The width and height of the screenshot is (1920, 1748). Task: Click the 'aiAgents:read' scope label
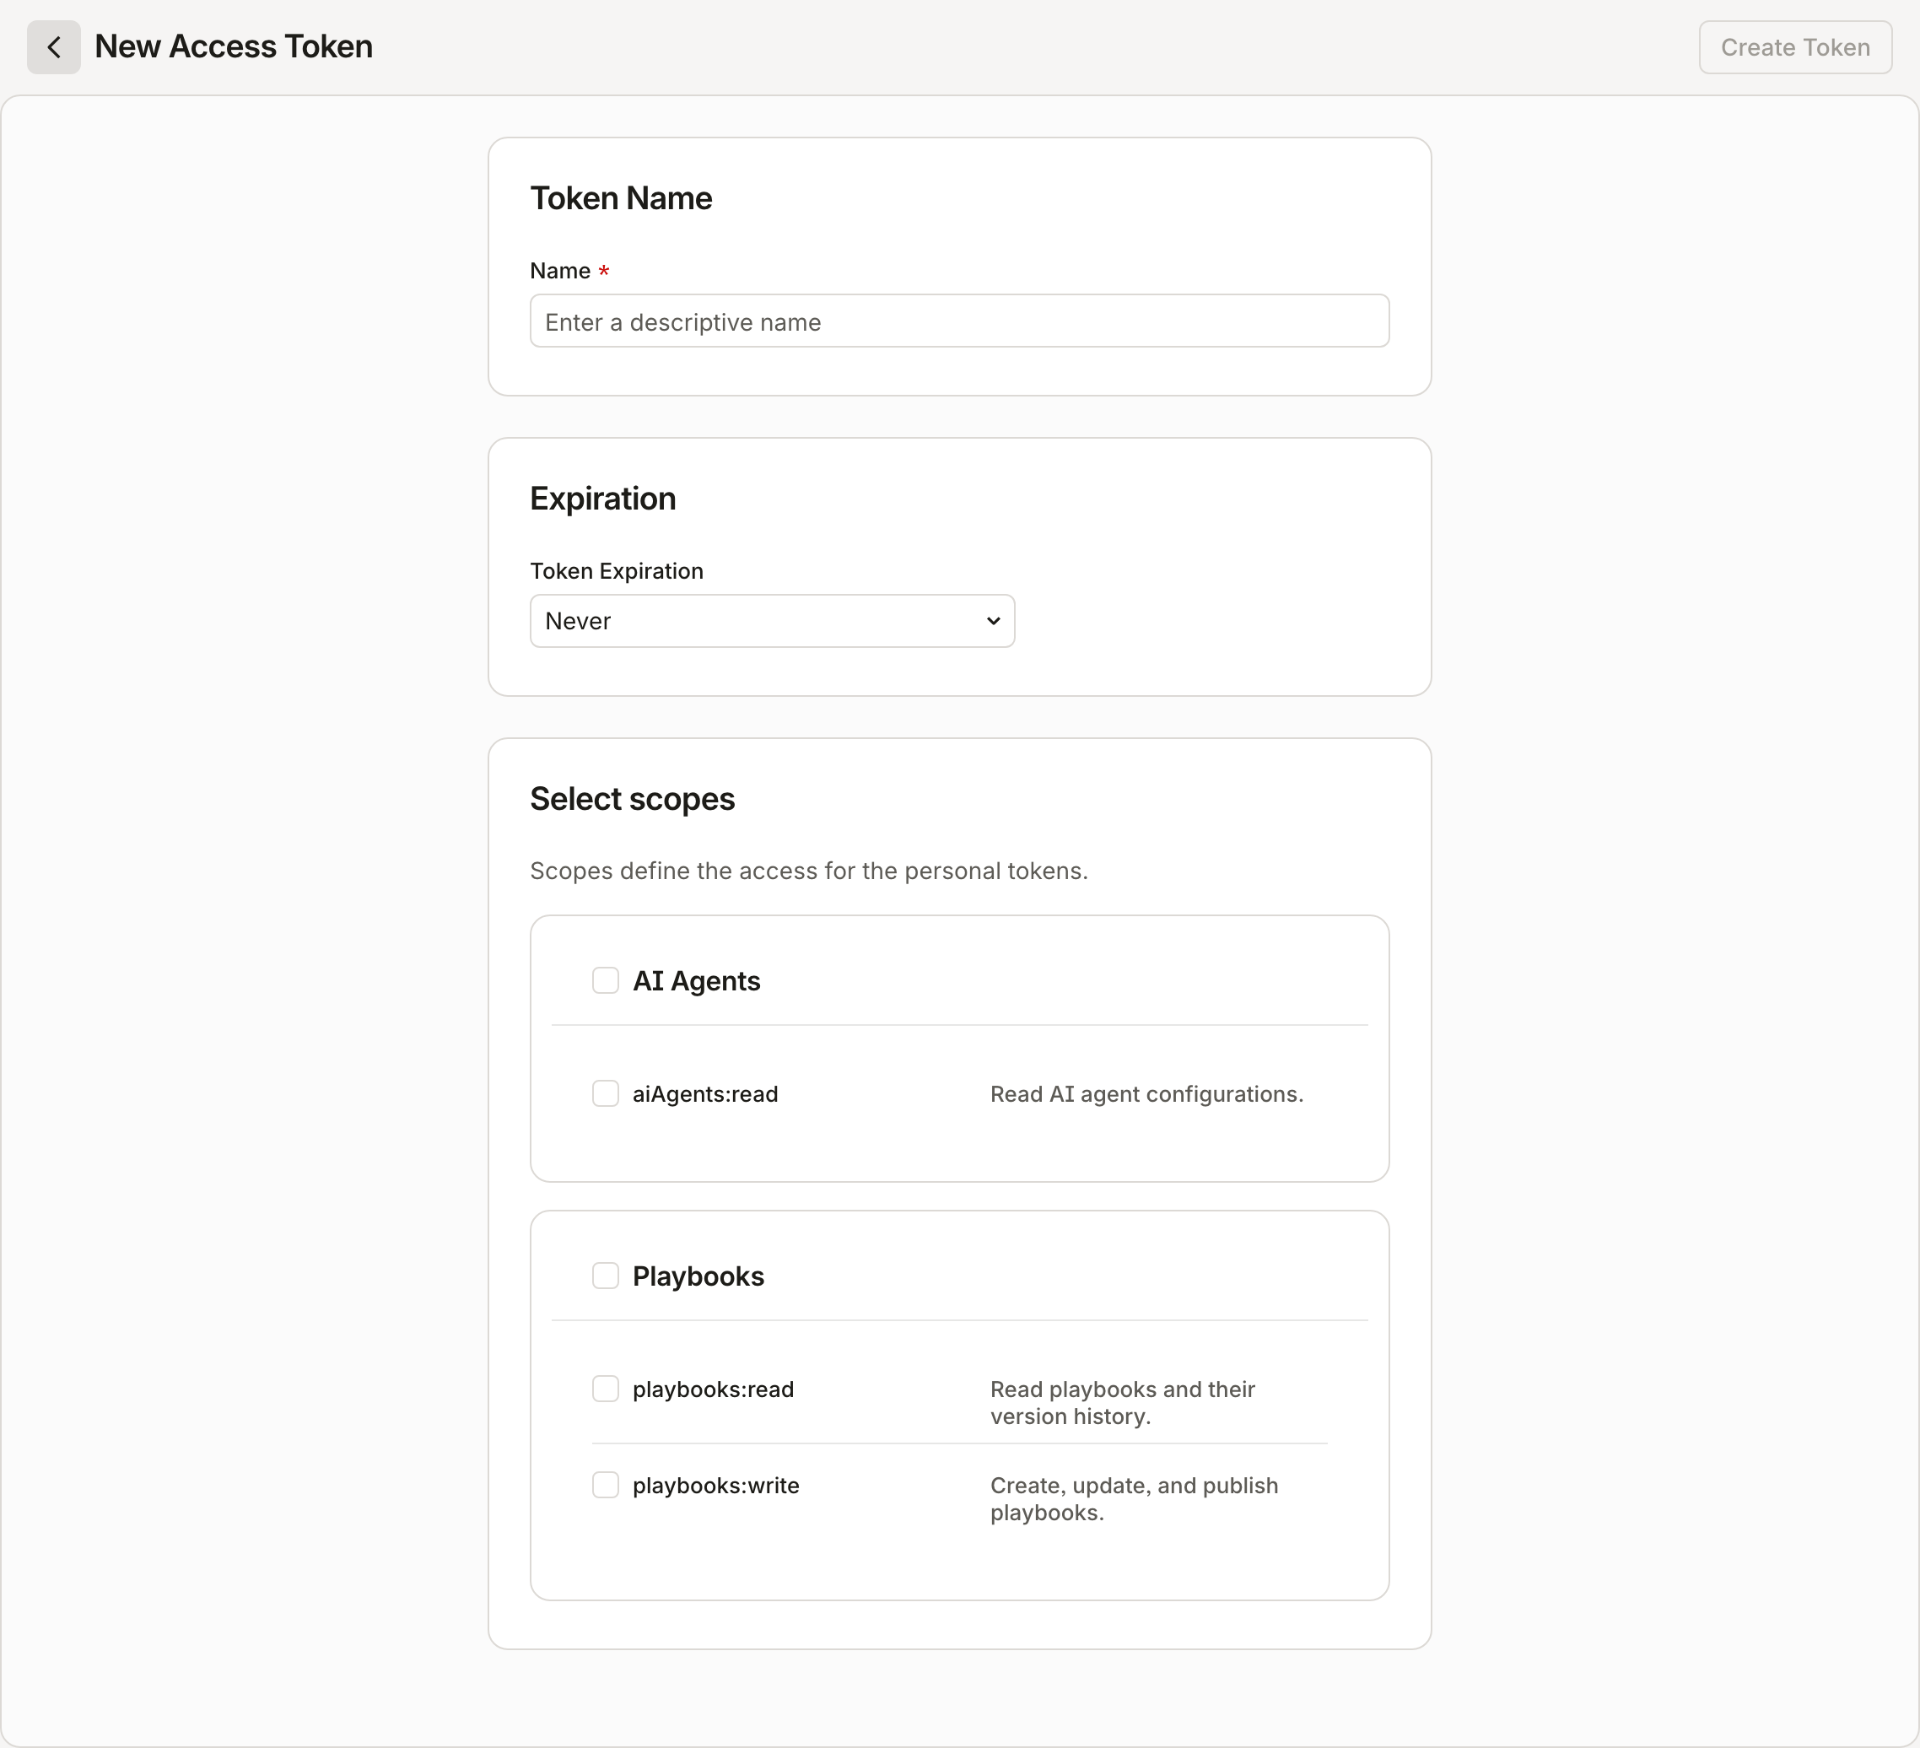[x=706, y=1093]
